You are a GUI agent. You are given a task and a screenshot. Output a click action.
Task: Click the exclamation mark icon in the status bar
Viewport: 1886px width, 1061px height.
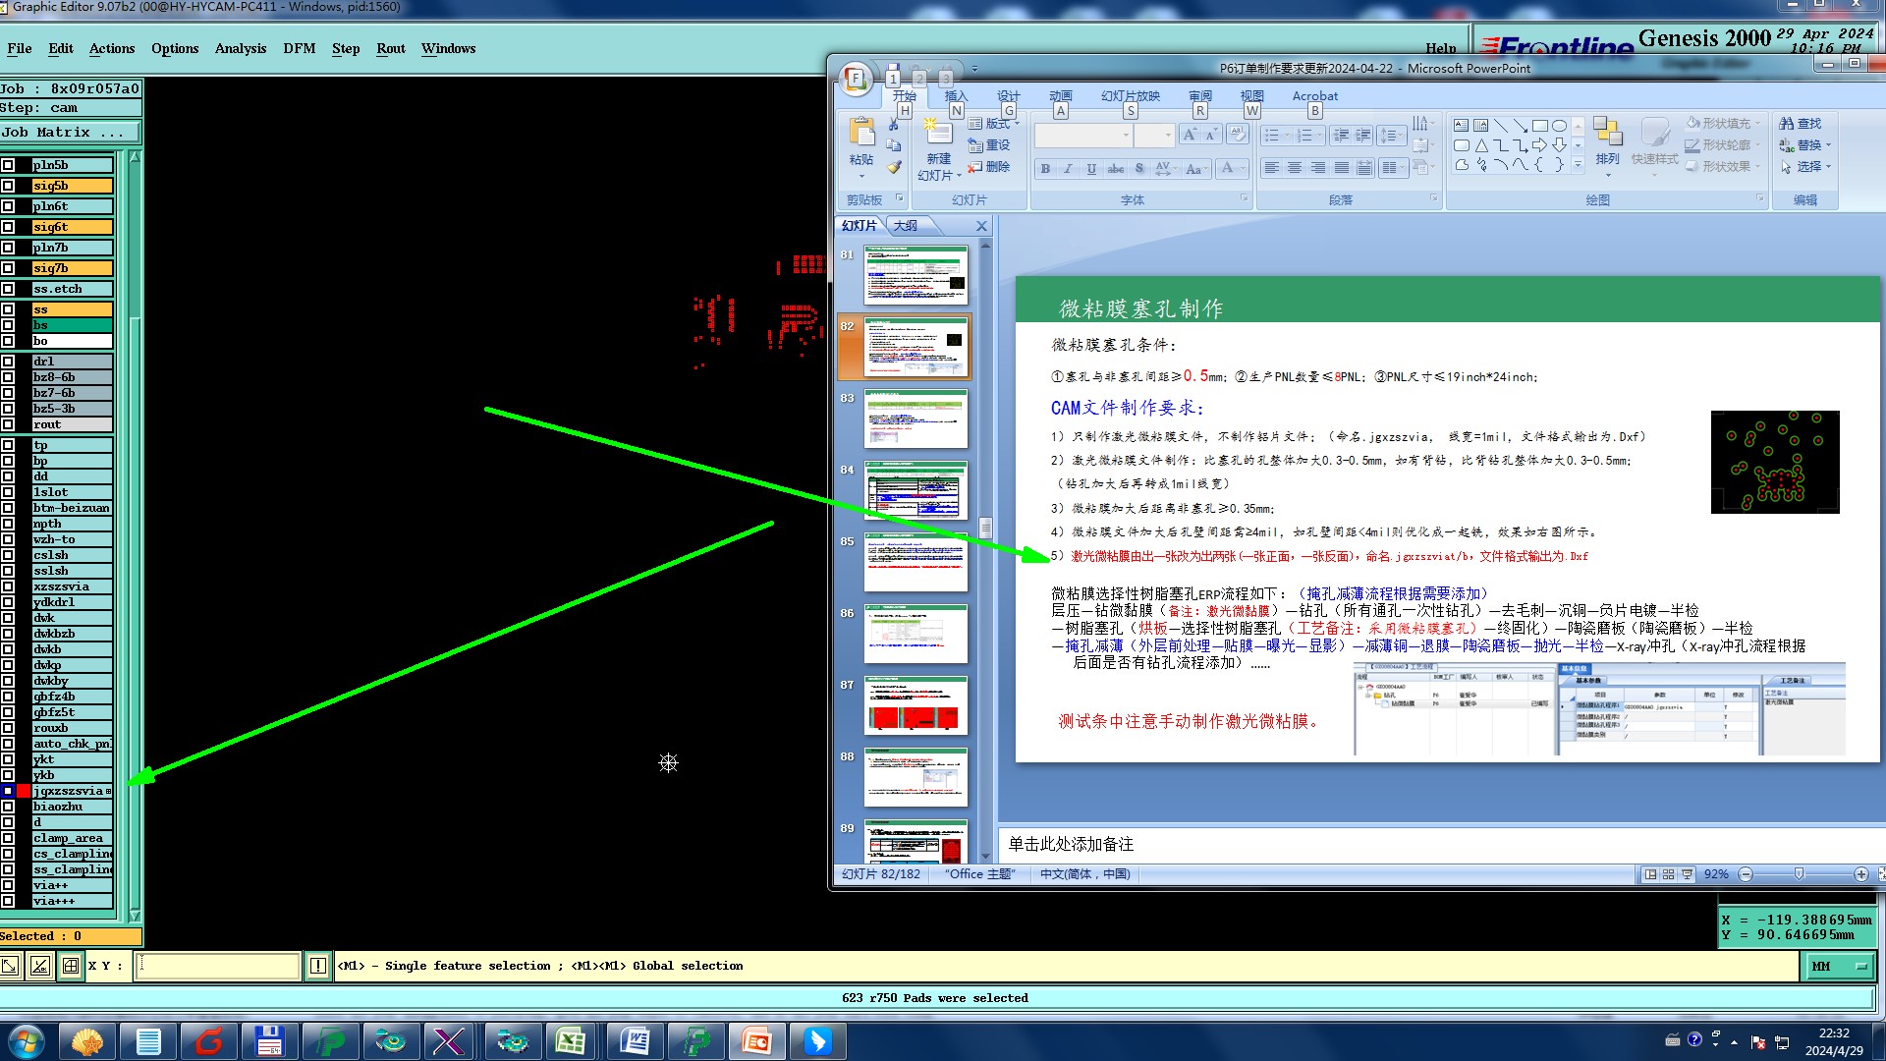click(318, 966)
